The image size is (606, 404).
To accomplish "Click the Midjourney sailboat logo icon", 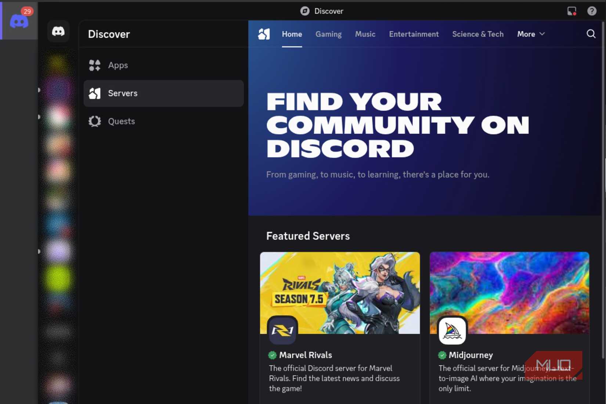I will [452, 331].
